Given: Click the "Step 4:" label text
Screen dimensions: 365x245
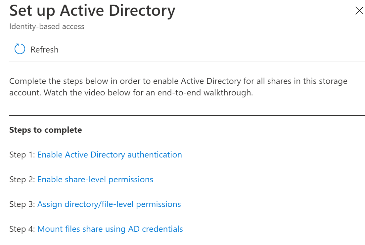Looking at the screenshot, I should point(22,229).
